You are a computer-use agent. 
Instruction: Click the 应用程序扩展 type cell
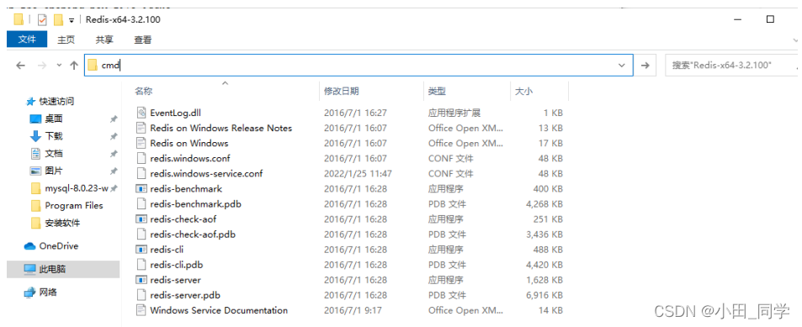click(x=454, y=113)
